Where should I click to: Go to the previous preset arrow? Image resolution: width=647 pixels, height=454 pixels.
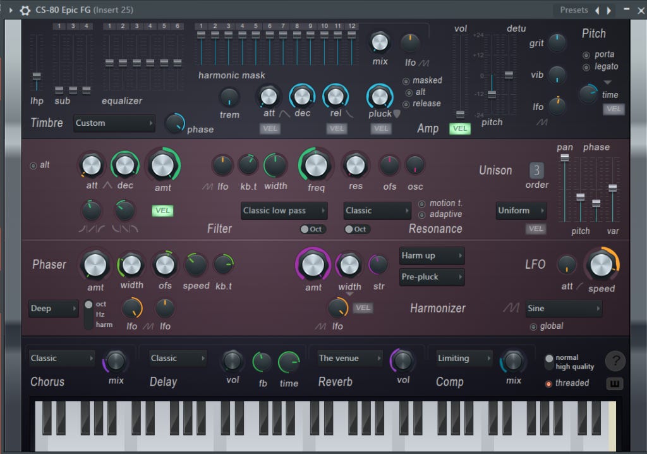pos(597,10)
